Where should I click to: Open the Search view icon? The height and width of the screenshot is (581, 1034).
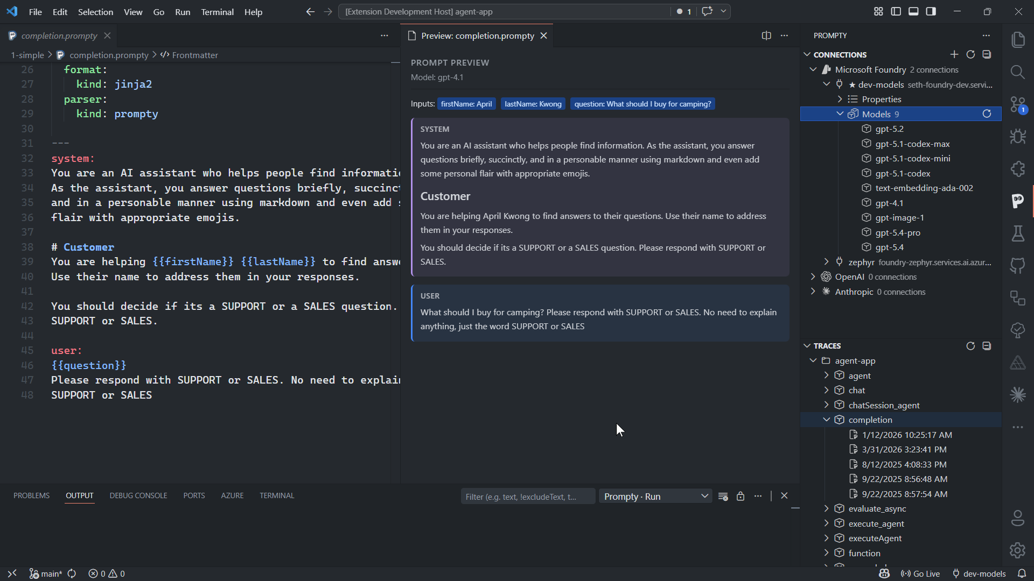[x=1018, y=72]
